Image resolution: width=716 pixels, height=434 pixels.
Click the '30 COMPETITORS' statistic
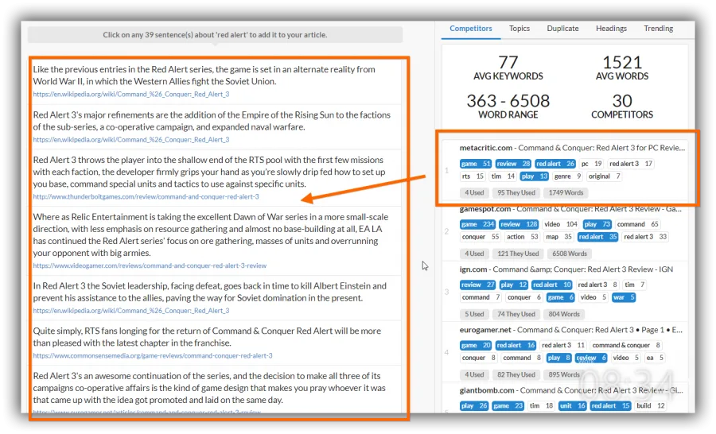pos(622,106)
